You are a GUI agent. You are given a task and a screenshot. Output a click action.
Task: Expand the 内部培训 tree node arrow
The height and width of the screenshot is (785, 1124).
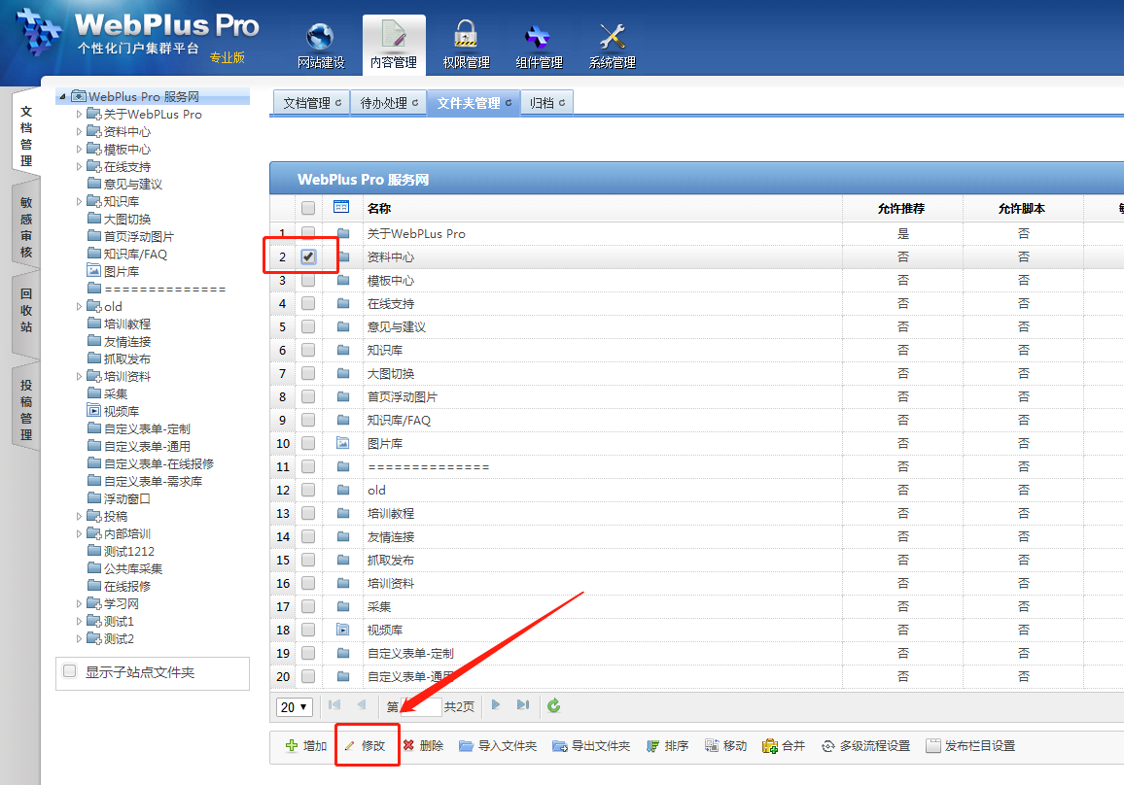coord(80,534)
